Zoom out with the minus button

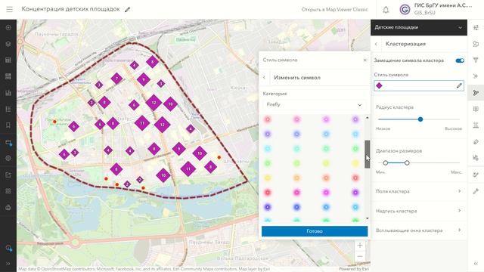(x=360, y=256)
